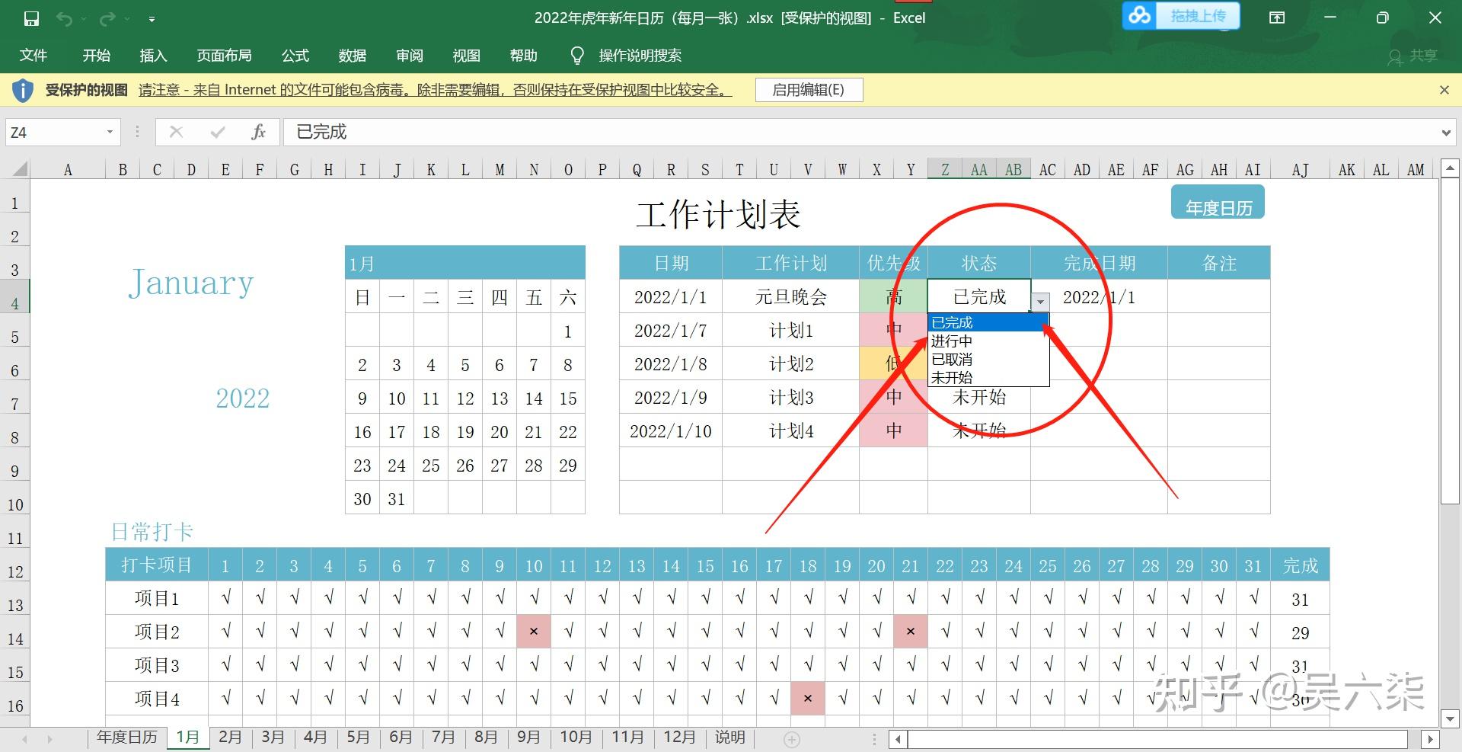Open the 视图 ribbon tab
Screen dimensions: 1462x752
(x=467, y=56)
